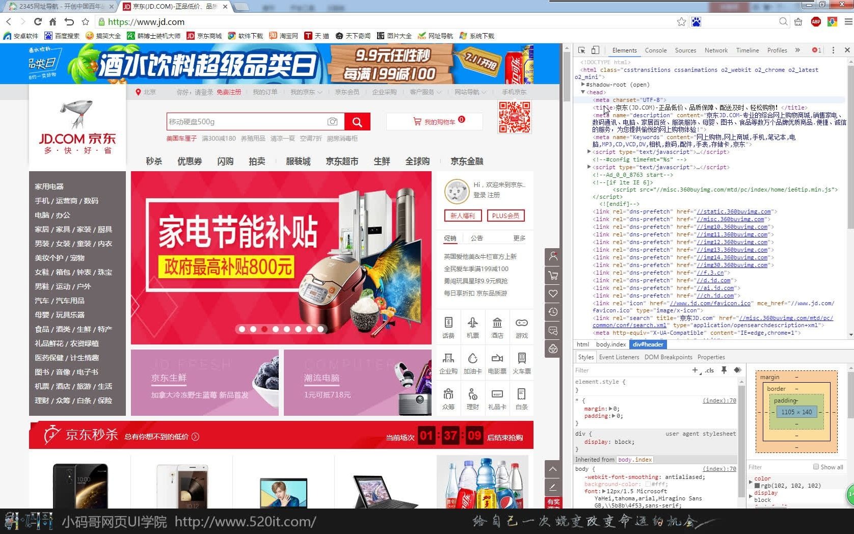Click the white background-color swatch beside #fff
Image resolution: width=854 pixels, height=534 pixels.
[x=648, y=484]
